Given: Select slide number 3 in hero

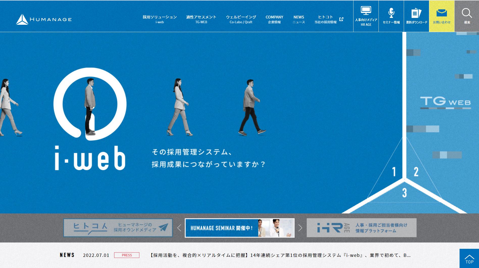Looking at the screenshot, I should (x=405, y=193).
